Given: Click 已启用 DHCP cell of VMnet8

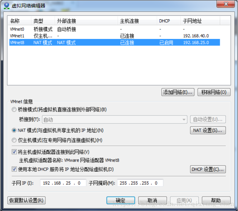Looking at the screenshot, I should click(x=167, y=43).
